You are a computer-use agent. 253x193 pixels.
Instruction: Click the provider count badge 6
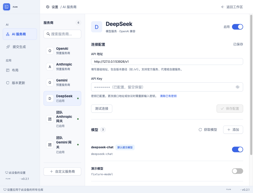tap(78, 23)
